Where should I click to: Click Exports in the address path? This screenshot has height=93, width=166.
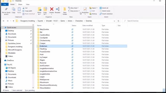(40, 21)
